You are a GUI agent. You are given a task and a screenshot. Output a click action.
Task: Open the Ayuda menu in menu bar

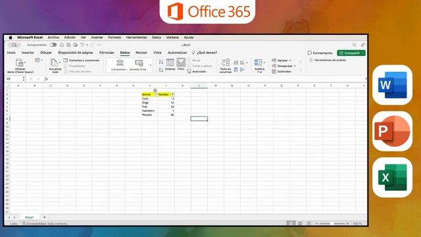pyautogui.click(x=189, y=38)
